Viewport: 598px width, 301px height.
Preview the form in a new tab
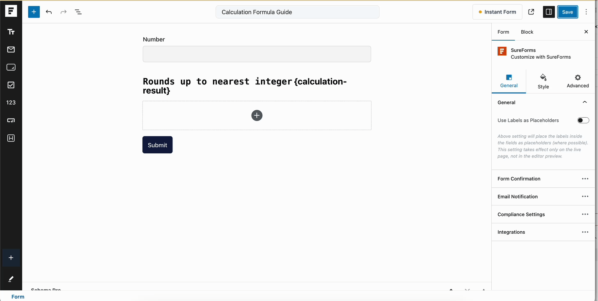click(x=531, y=12)
